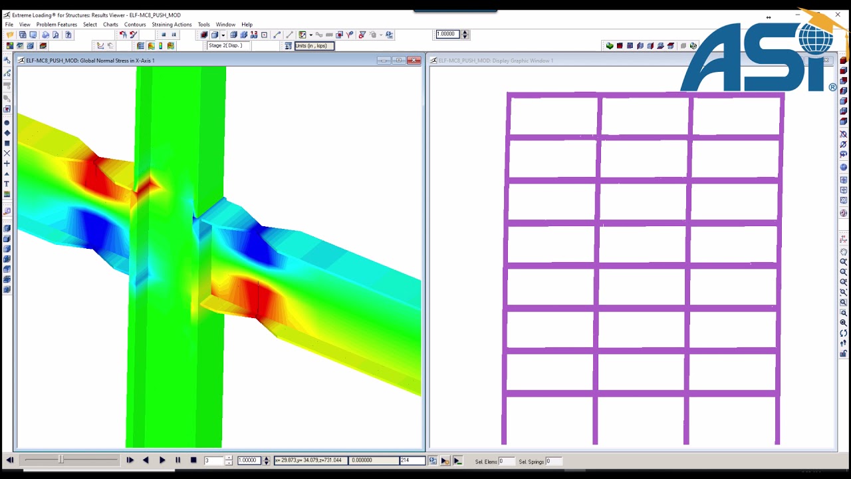851x479 pixels.
Task: Adjust the bottom speed spinner arrows
Action: coord(267,460)
